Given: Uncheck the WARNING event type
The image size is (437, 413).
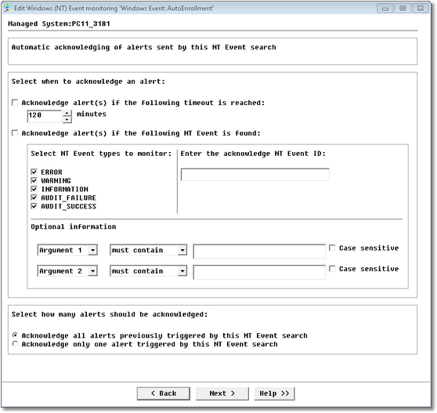Looking at the screenshot, I should click(34, 180).
